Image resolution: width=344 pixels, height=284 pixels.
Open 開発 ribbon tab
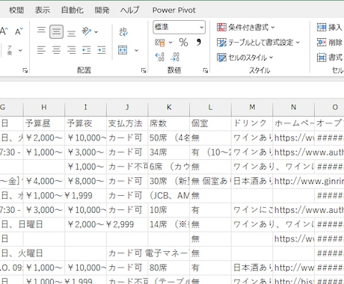[x=102, y=10]
